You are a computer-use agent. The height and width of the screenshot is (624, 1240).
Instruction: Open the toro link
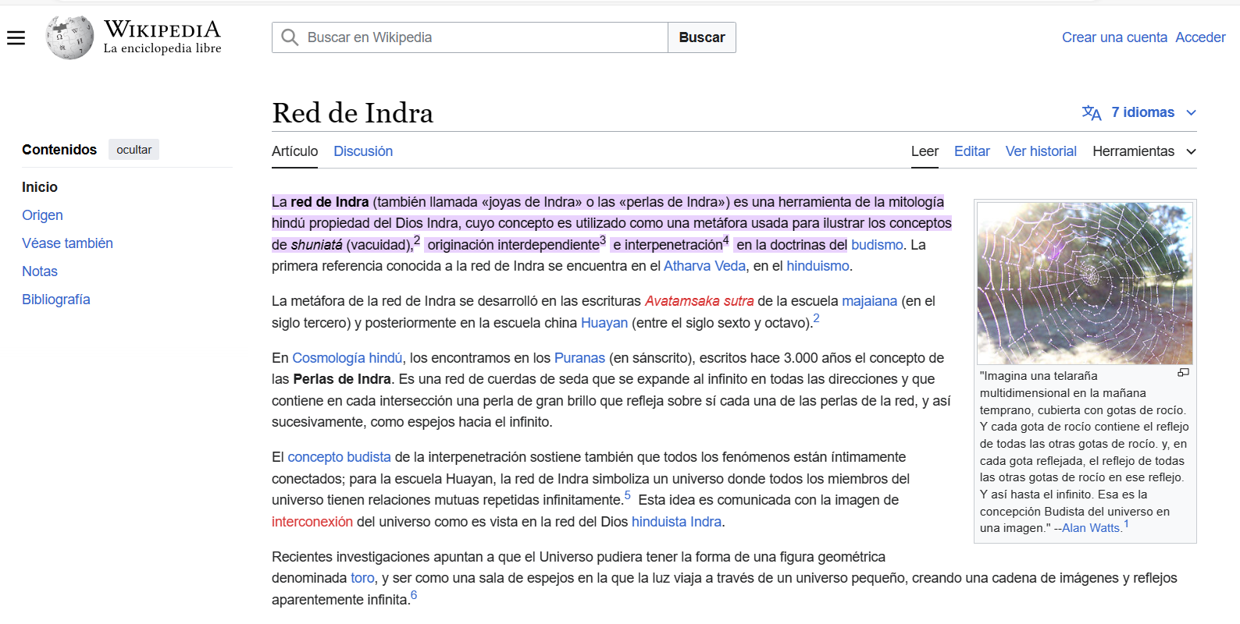coord(362,578)
